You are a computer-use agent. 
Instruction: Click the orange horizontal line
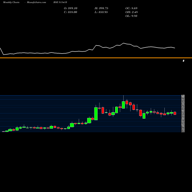click(x=96, y=58)
